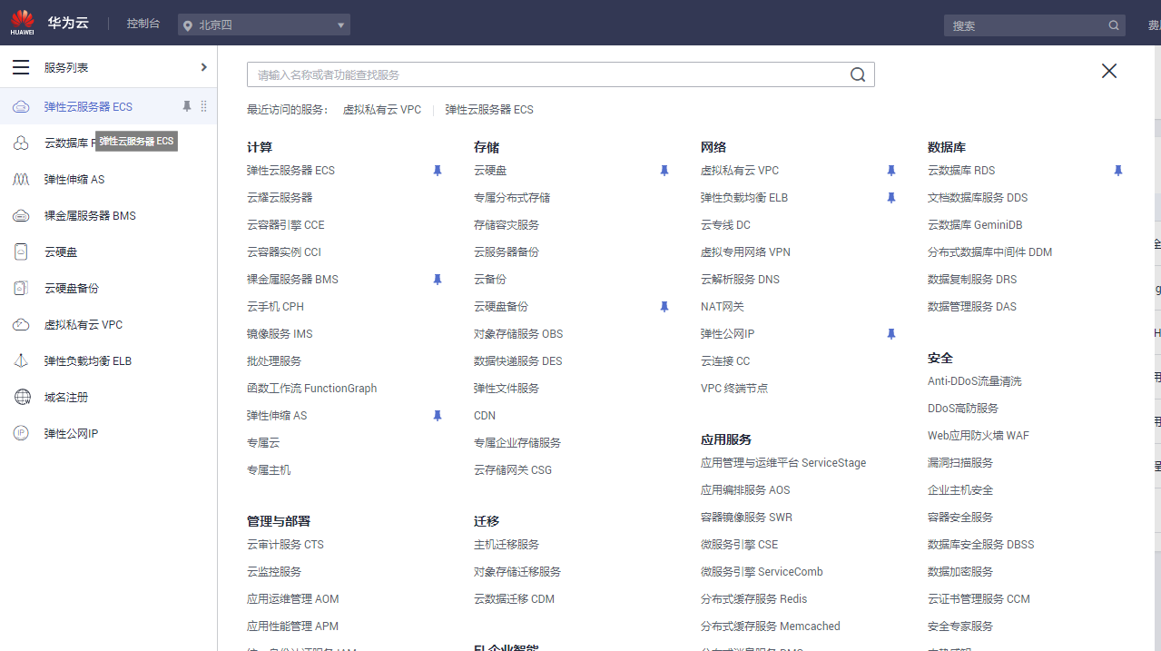1161x651 pixels.
Task: Toggle pin for 云硬盘备份 under 存储
Action: (664, 307)
